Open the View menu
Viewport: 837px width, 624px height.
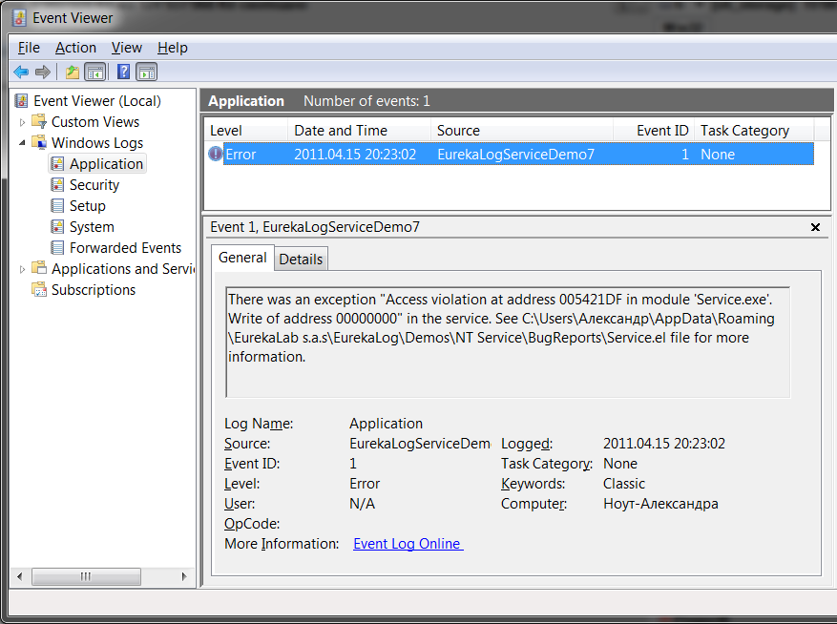click(x=127, y=48)
